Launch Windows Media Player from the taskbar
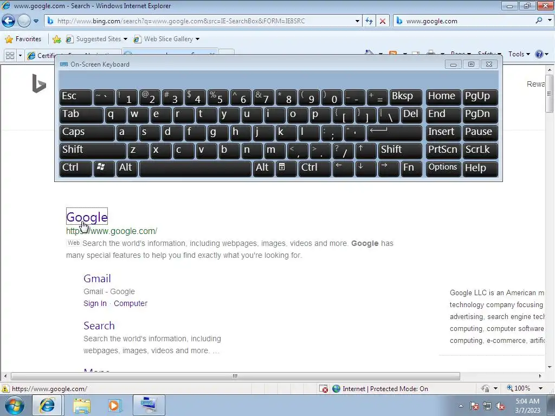The image size is (555, 416). [114, 405]
